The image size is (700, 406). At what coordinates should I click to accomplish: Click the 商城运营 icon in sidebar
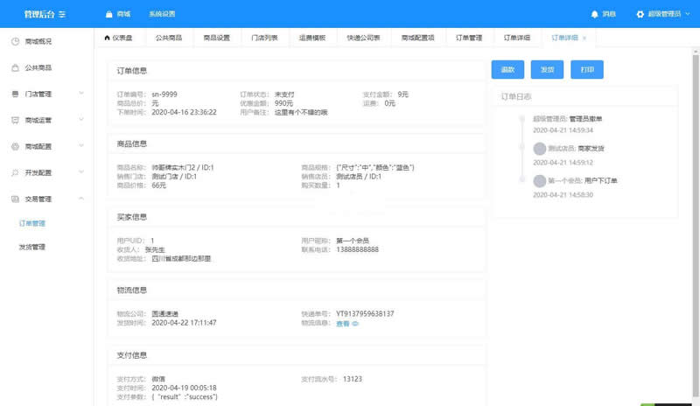(x=16, y=120)
